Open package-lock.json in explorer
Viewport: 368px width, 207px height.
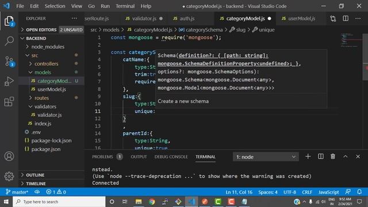pyautogui.click(x=51, y=140)
